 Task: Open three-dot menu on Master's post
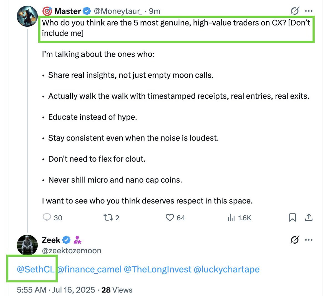click(x=309, y=11)
